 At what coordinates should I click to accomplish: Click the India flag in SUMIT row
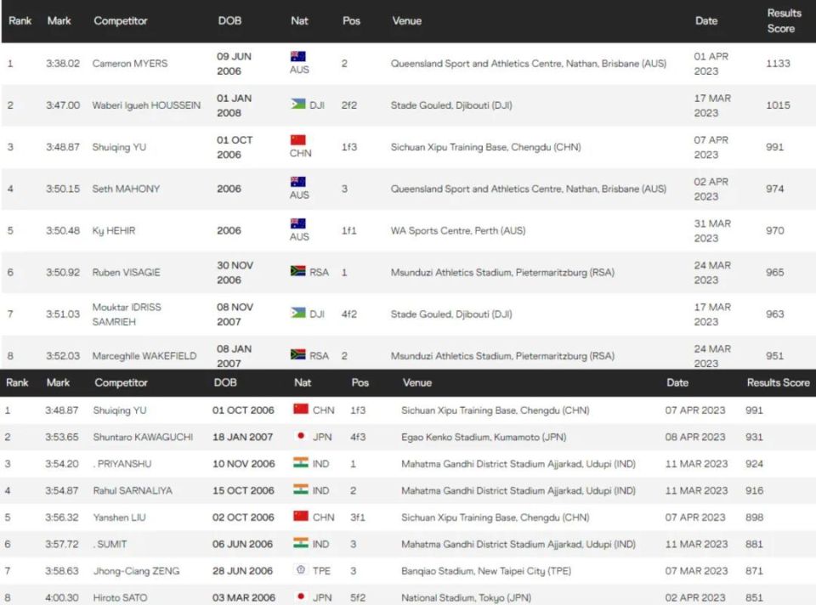click(x=301, y=543)
